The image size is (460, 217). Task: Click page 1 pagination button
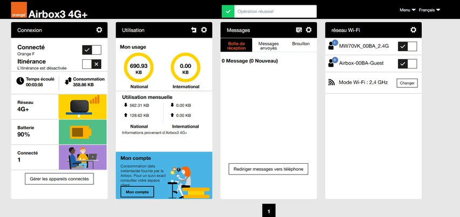269,211
